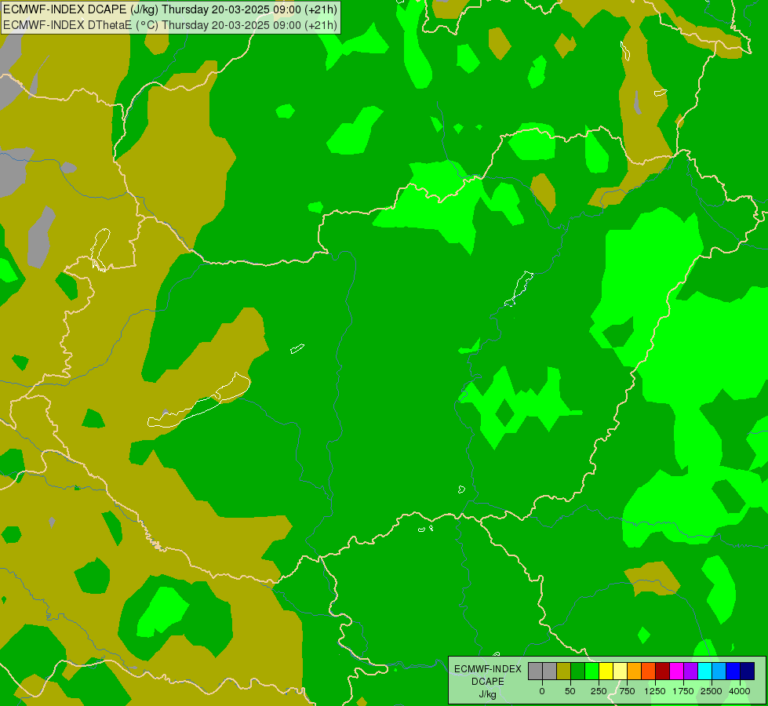The width and height of the screenshot is (768, 706).
Task: Choose the light blue legend swatch
Action: 719,671
